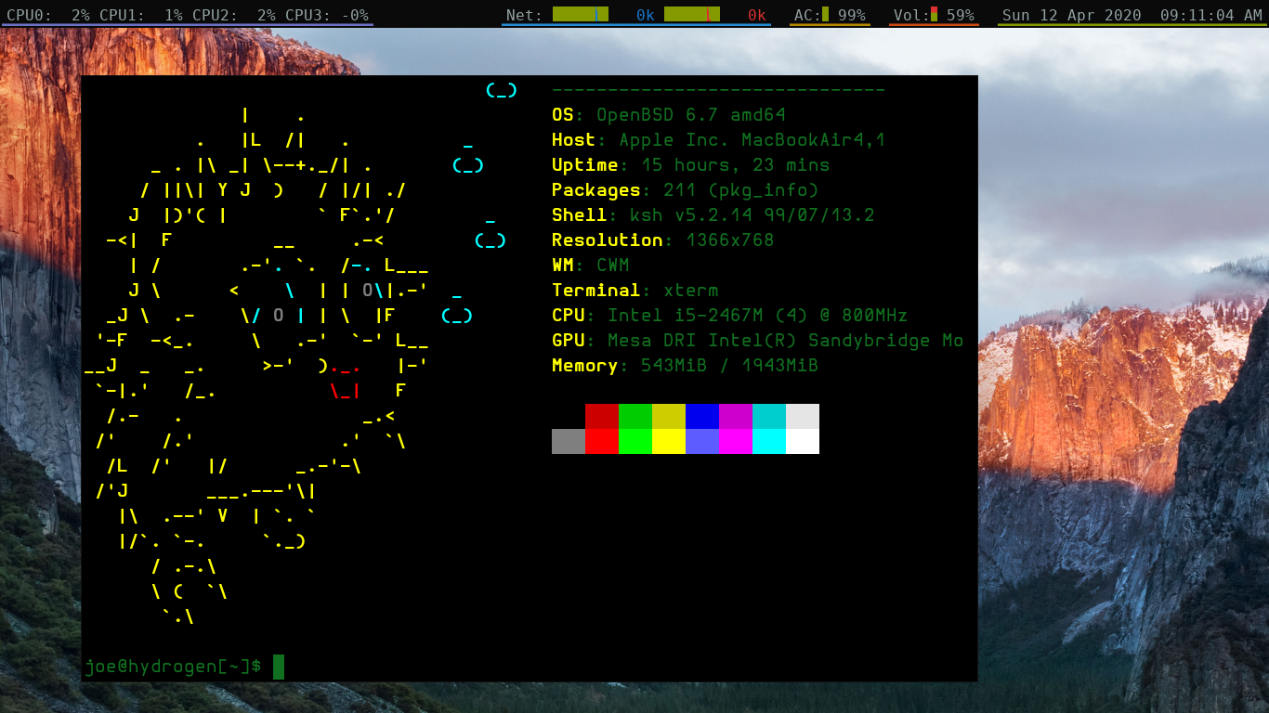
Task: Click the bright magenta color block
Action: click(x=736, y=441)
